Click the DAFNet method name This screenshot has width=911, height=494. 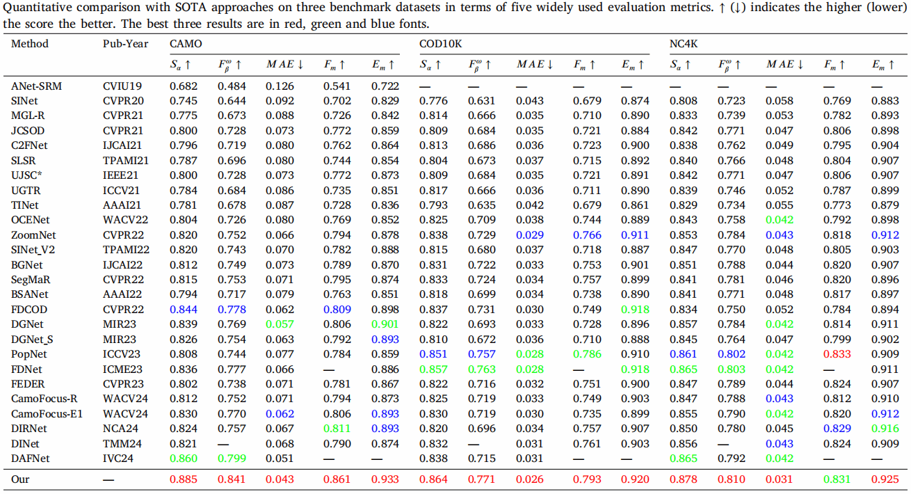[x=31, y=458]
